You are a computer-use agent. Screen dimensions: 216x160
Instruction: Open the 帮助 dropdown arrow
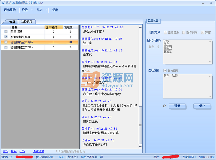pos(46,10)
